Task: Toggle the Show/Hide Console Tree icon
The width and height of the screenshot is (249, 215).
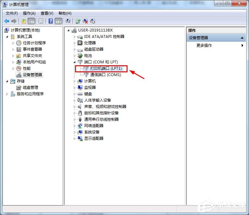Action: (x=31, y=21)
